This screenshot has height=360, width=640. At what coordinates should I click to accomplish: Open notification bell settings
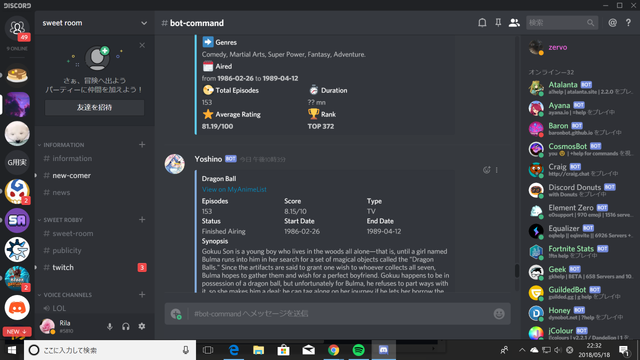tap(482, 22)
